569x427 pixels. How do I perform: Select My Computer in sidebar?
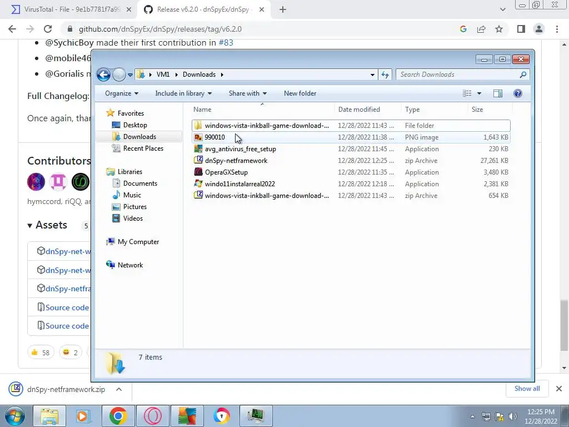[x=138, y=242]
